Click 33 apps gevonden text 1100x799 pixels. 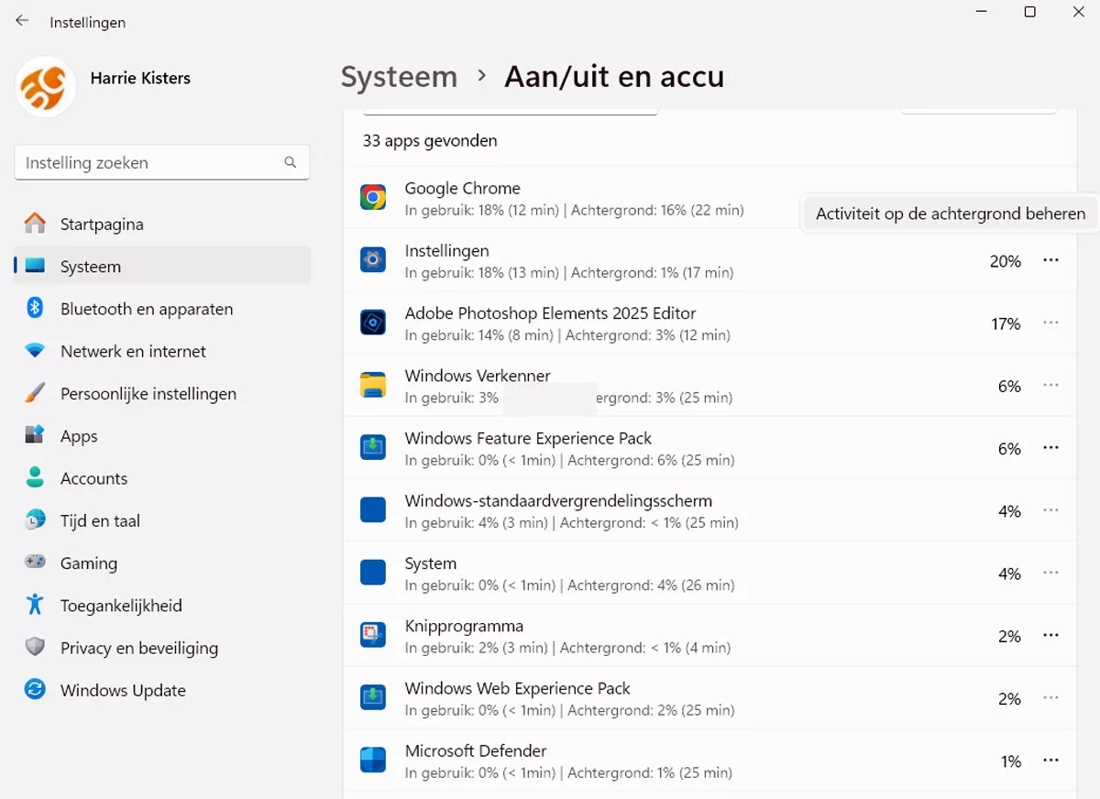(x=430, y=140)
